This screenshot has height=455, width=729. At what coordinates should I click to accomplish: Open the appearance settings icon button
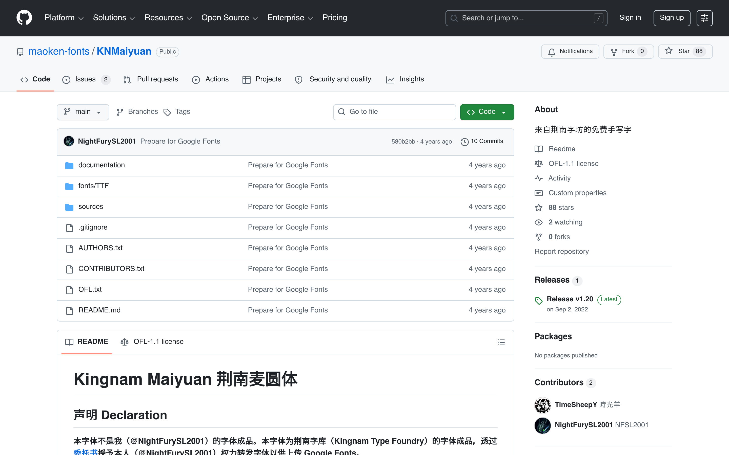coord(704,18)
